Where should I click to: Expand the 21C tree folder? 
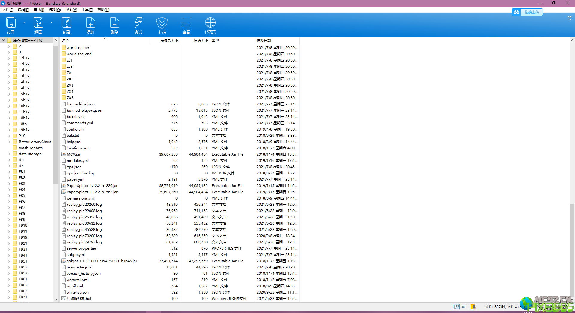click(x=9, y=136)
